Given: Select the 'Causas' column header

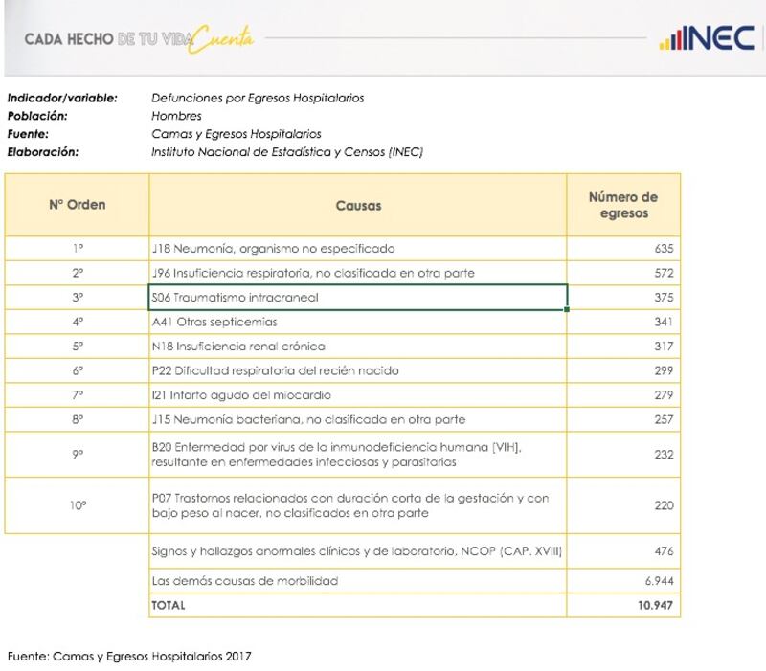Looking at the screenshot, I should click(358, 205).
